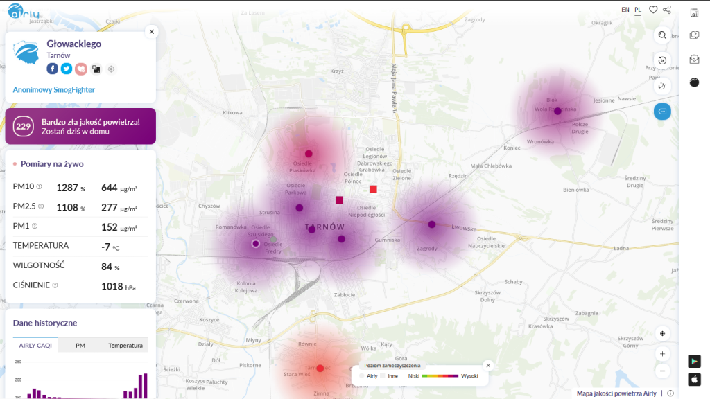Screen dimensions: 710x399
Task: Share station on Facebook
Action: point(53,69)
